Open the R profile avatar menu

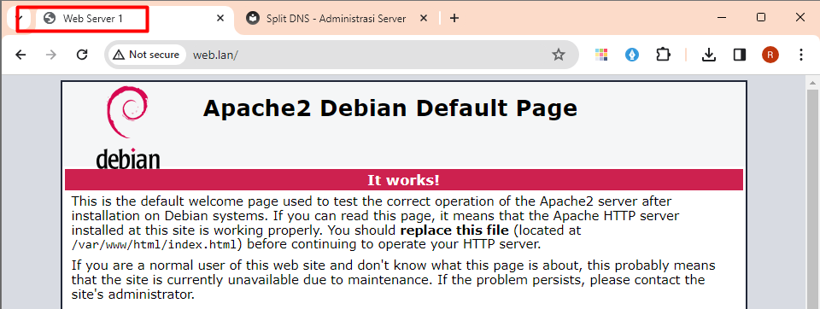pos(770,55)
